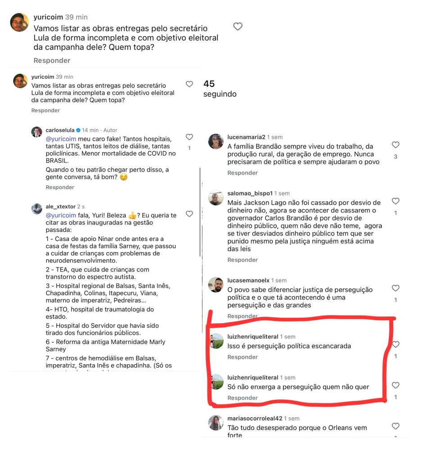This screenshot has width=428, height=461.
Task: Like ale_xtextor's comment heart
Action: click(189, 214)
